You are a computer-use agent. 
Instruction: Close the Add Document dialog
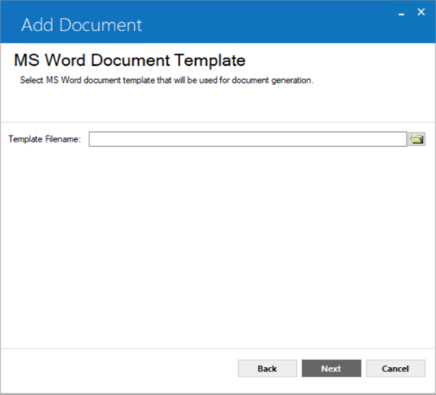421,12
